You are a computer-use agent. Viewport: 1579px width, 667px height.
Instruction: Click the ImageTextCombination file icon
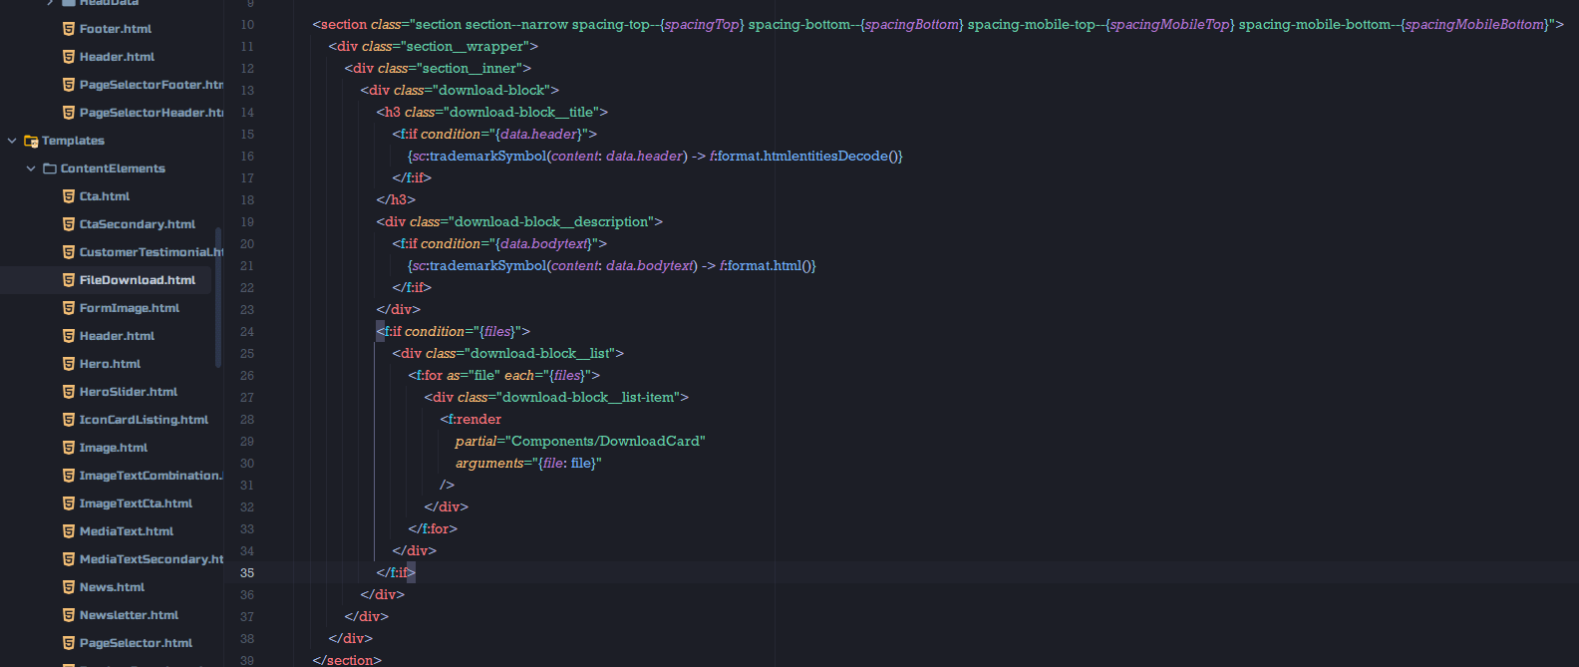click(x=69, y=476)
